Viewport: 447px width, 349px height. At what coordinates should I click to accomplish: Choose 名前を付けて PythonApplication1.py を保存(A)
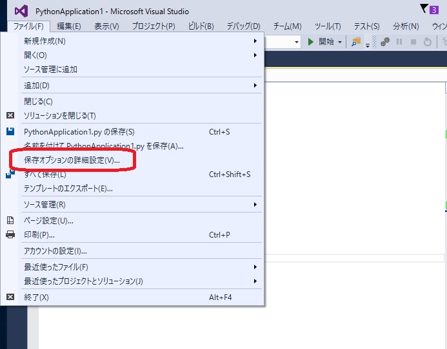point(142,146)
